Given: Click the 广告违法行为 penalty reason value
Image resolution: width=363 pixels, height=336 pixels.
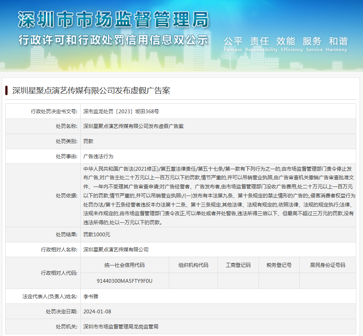Looking at the screenshot, I should pos(98,156).
